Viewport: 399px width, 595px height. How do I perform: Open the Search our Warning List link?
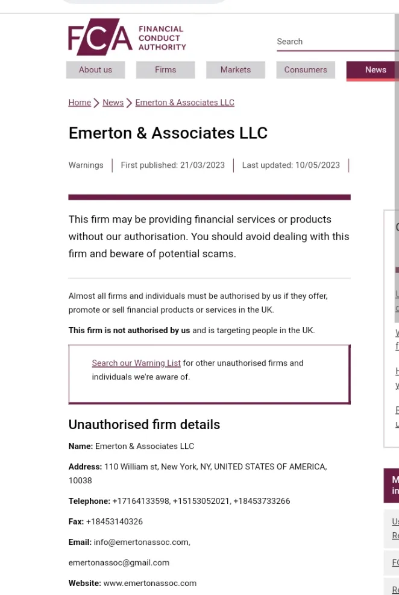pos(136,363)
